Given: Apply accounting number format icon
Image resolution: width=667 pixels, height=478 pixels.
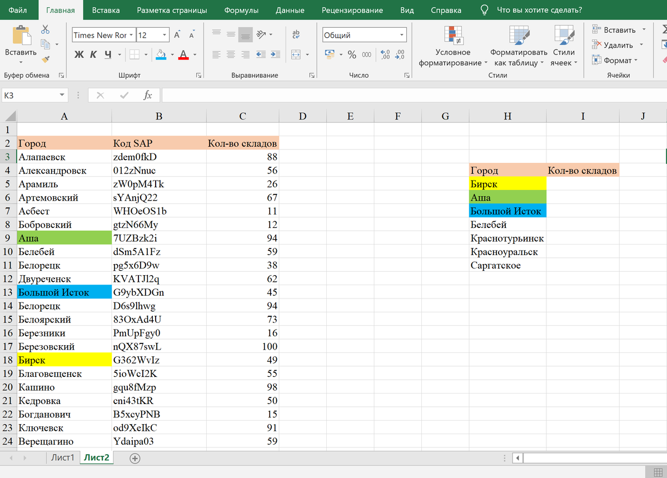Looking at the screenshot, I should [330, 54].
